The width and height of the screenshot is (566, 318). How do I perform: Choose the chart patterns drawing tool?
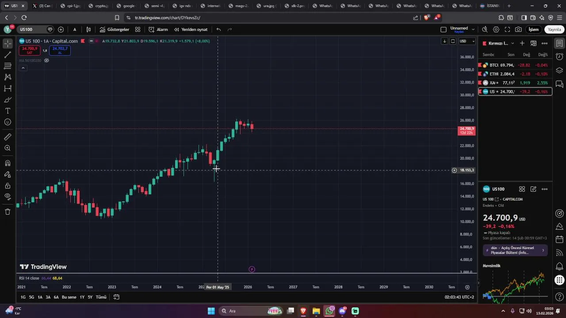pyautogui.click(x=8, y=77)
